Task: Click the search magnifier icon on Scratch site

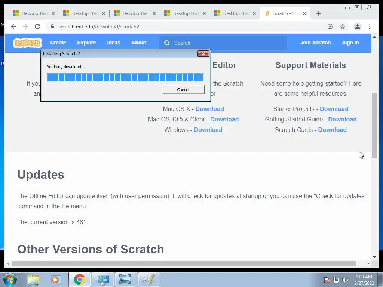Action: [167, 43]
